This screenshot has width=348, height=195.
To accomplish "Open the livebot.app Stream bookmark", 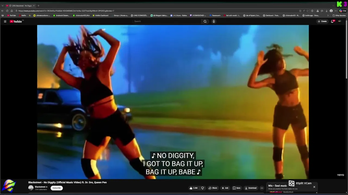I will coord(310,15).
